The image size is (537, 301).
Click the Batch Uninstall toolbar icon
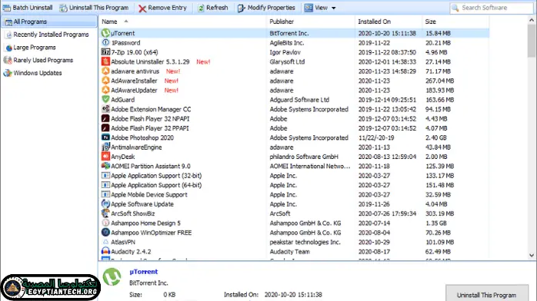(x=6, y=8)
